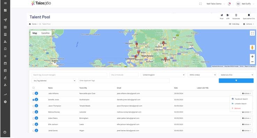Open the building icon in the sidebar
The image size is (257, 138).
(5, 34)
